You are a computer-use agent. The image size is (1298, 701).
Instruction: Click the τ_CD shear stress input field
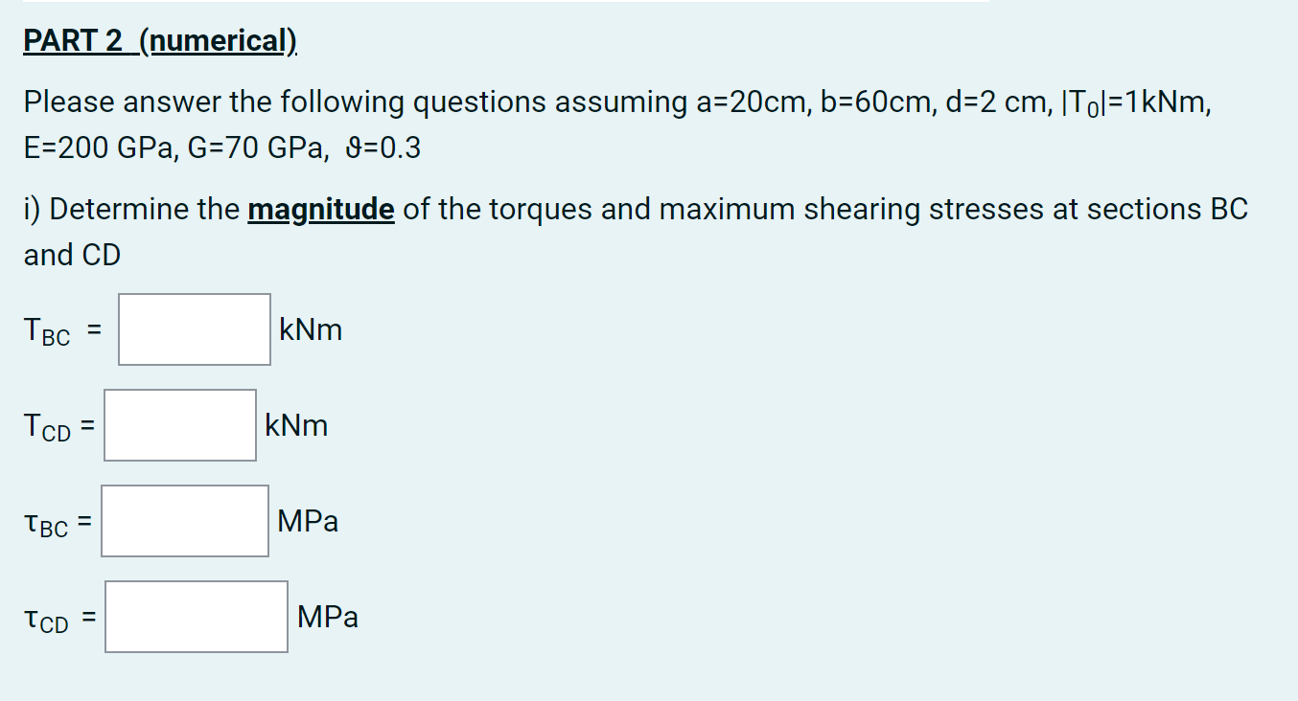point(195,616)
